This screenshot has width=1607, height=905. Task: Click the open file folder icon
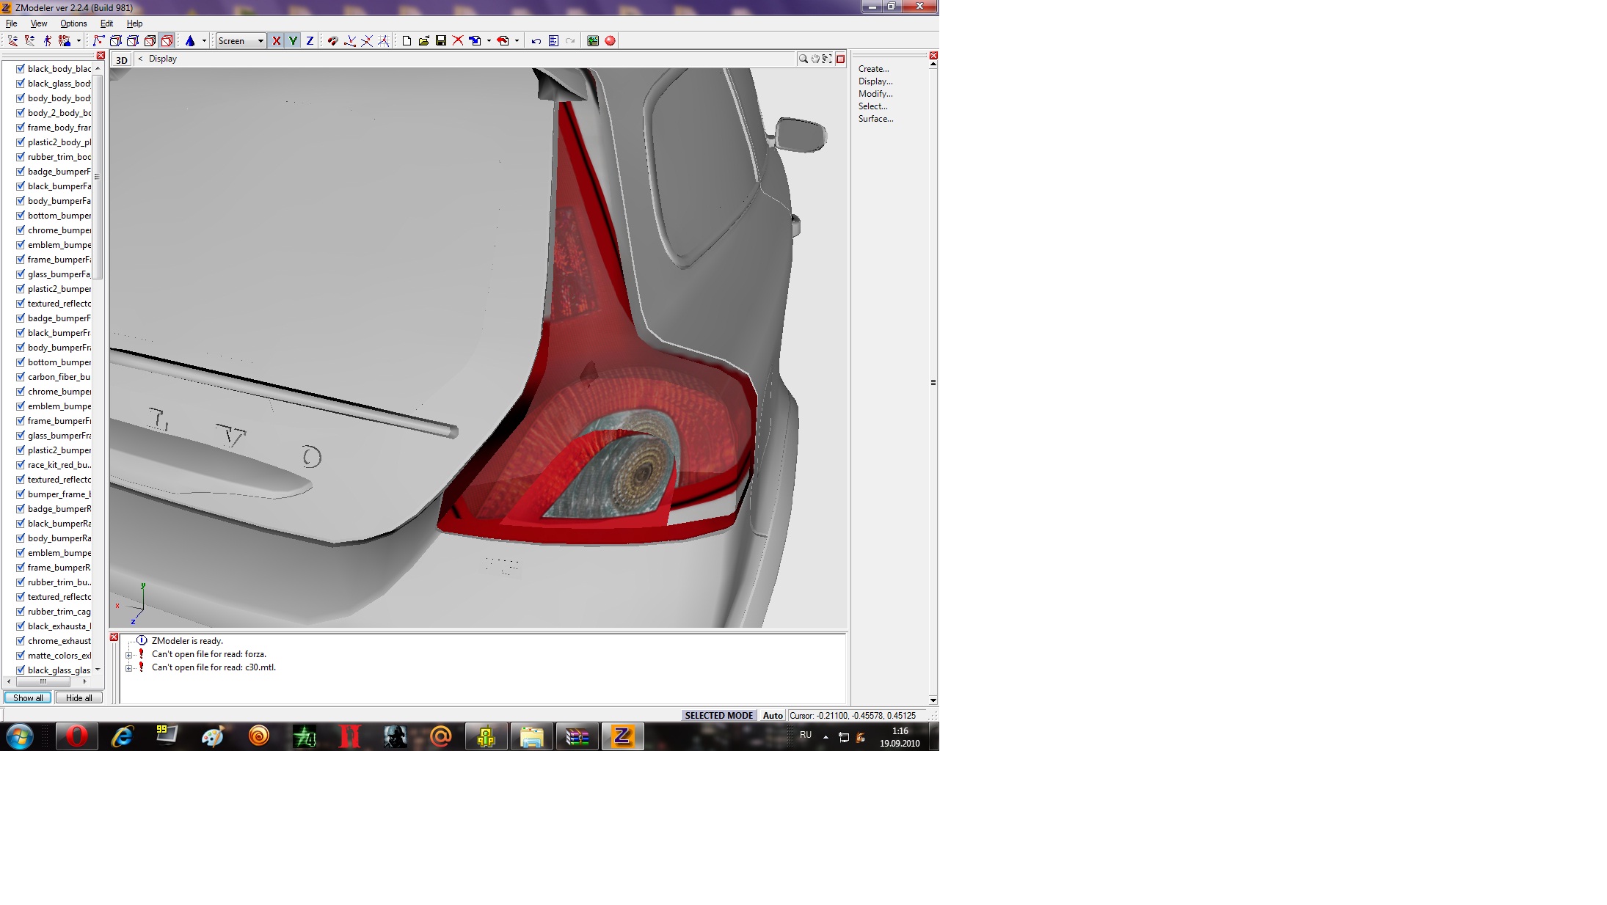point(424,41)
